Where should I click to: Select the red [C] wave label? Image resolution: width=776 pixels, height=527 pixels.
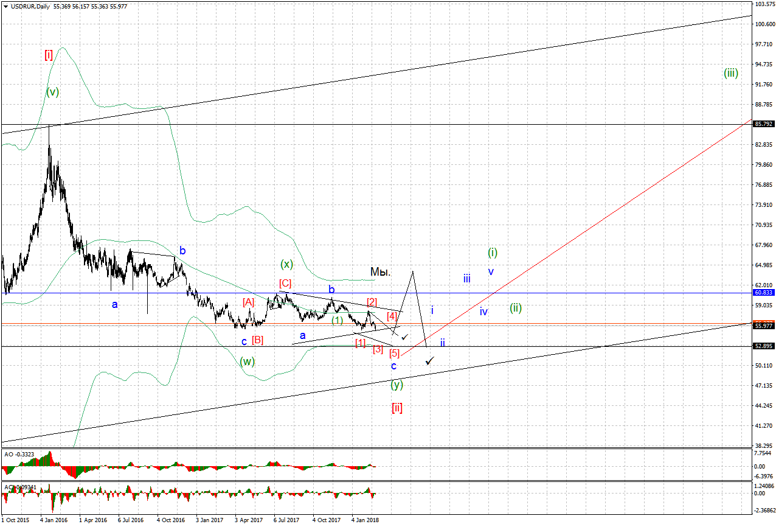tap(285, 283)
